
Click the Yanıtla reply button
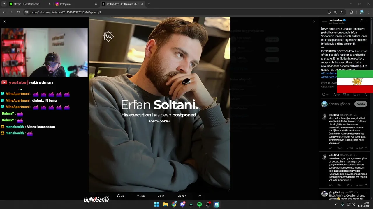point(361,104)
